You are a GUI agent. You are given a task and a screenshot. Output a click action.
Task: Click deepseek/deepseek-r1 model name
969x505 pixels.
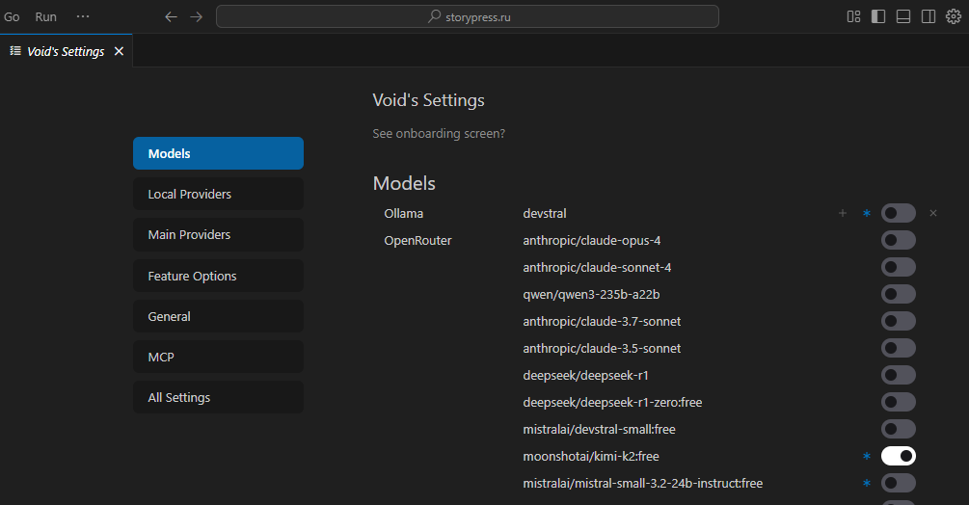[x=586, y=376]
